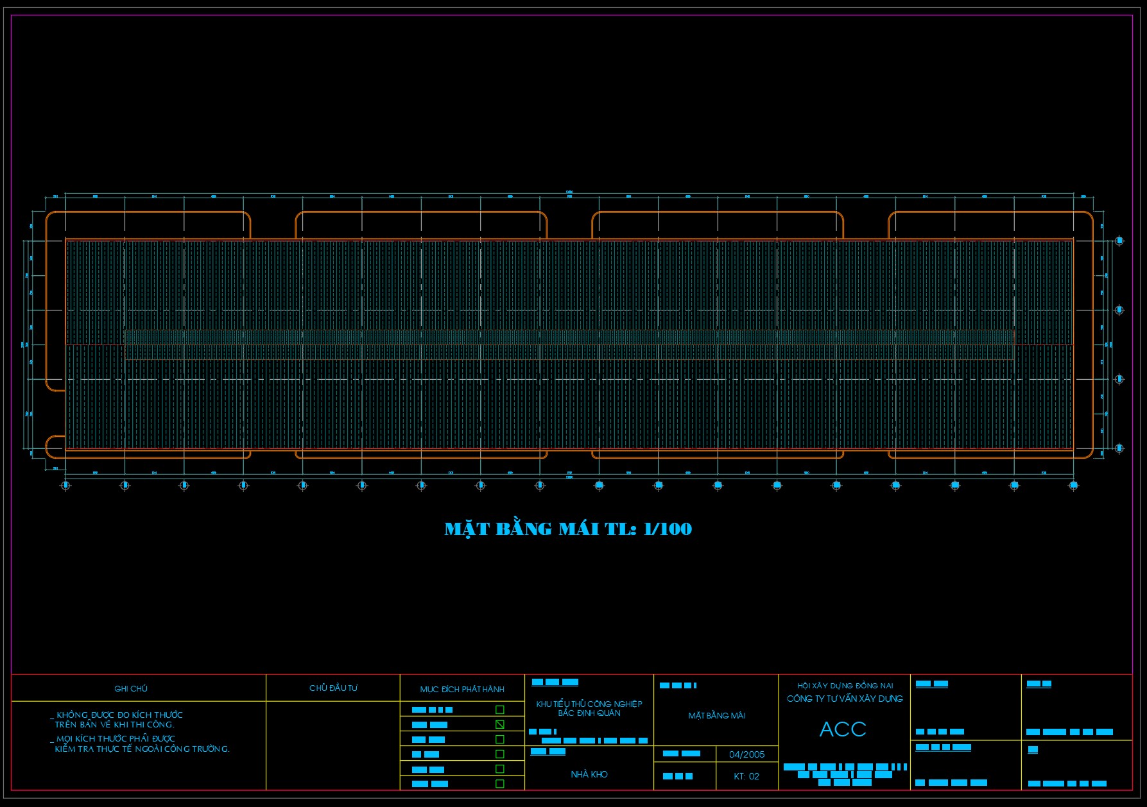Click the GHI CHÚ header
The image size is (1147, 807).
(x=131, y=688)
